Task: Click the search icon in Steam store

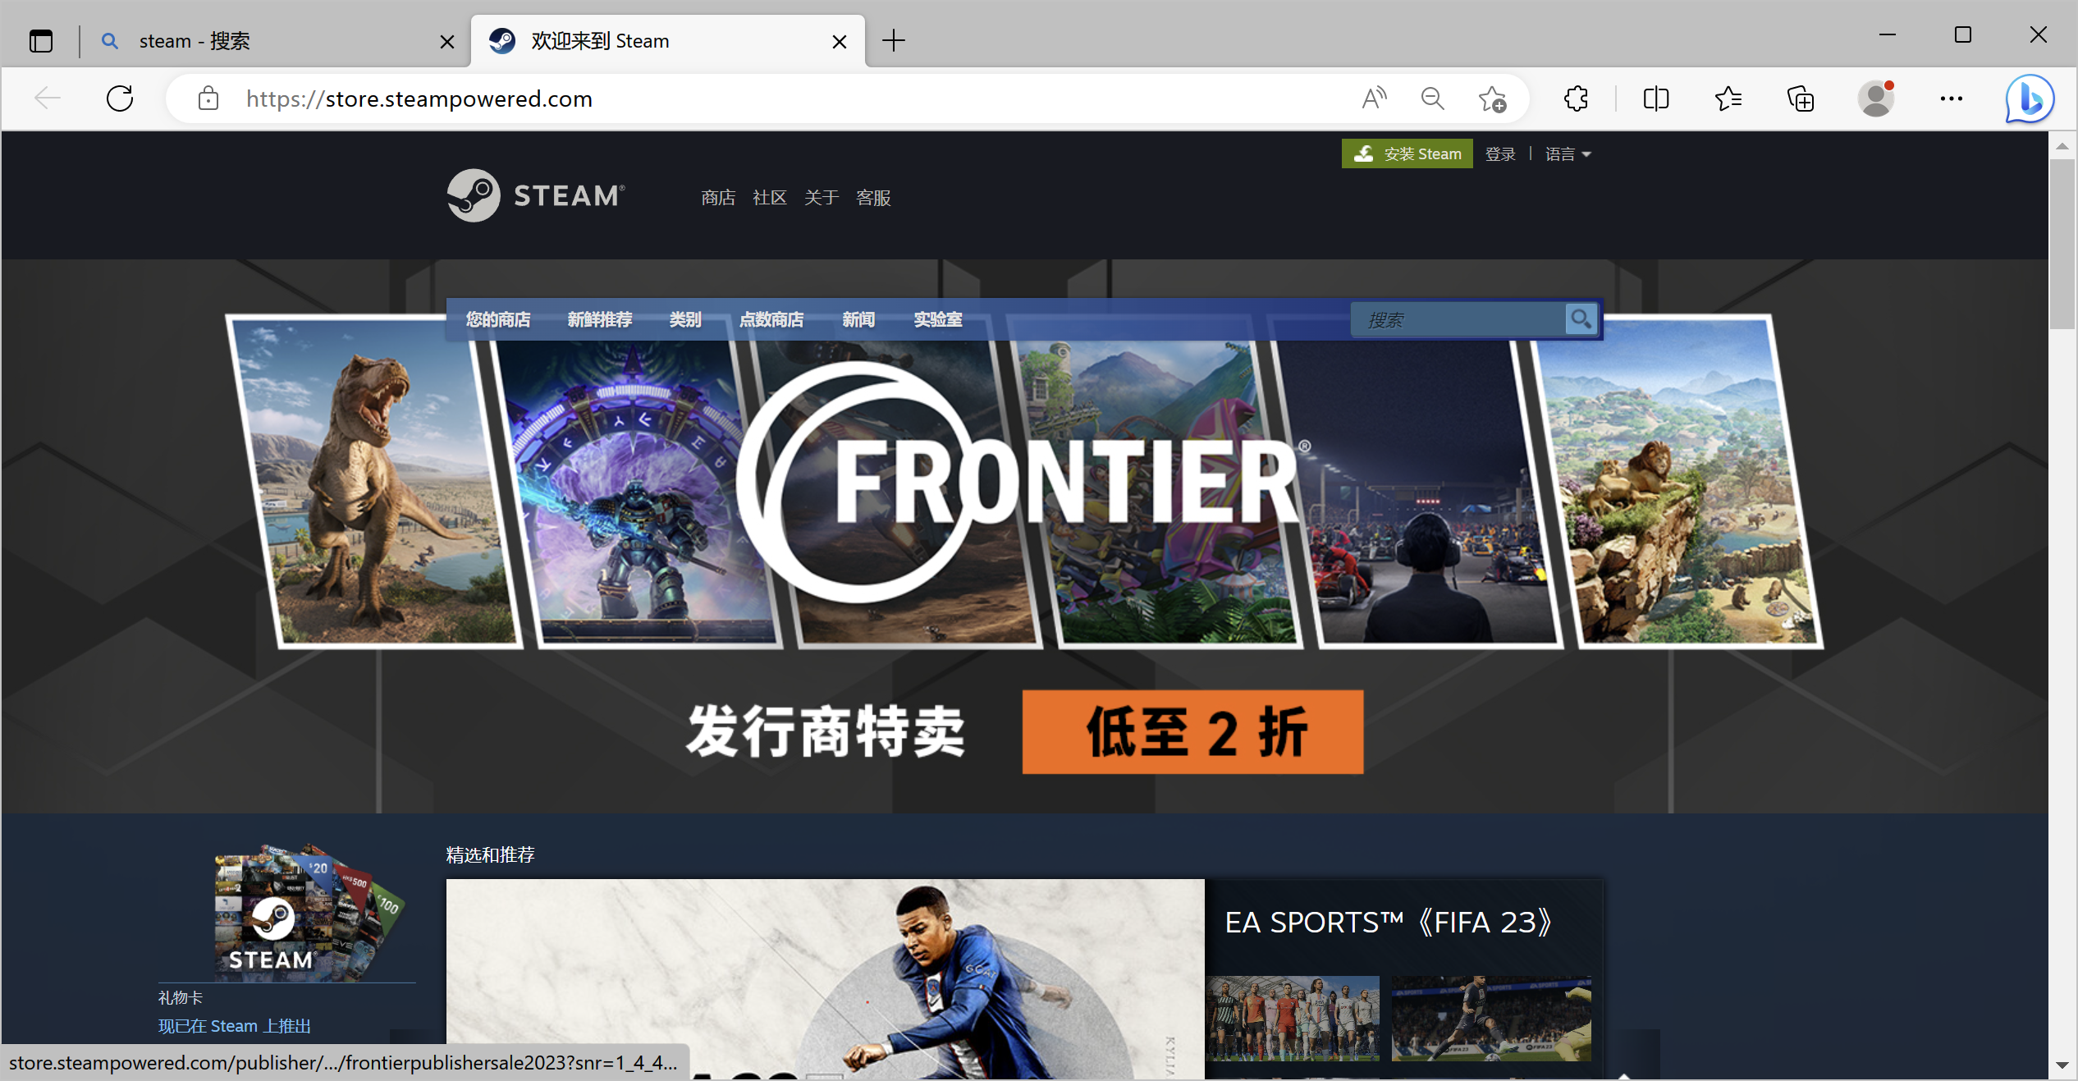Action: (x=1581, y=320)
